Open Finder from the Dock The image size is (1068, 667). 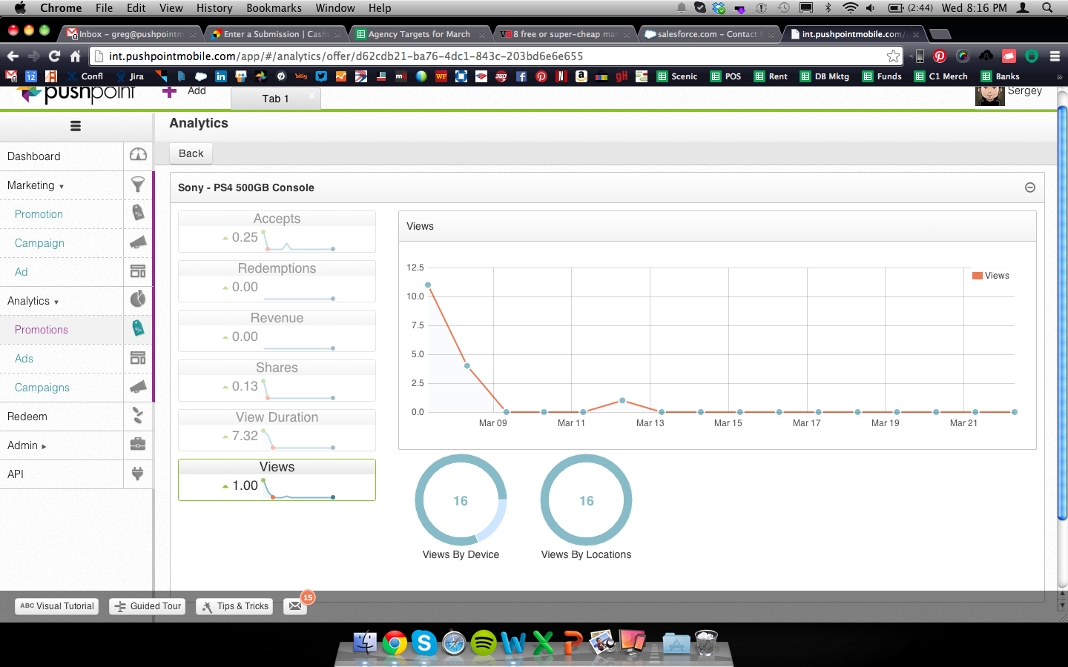pos(365,642)
